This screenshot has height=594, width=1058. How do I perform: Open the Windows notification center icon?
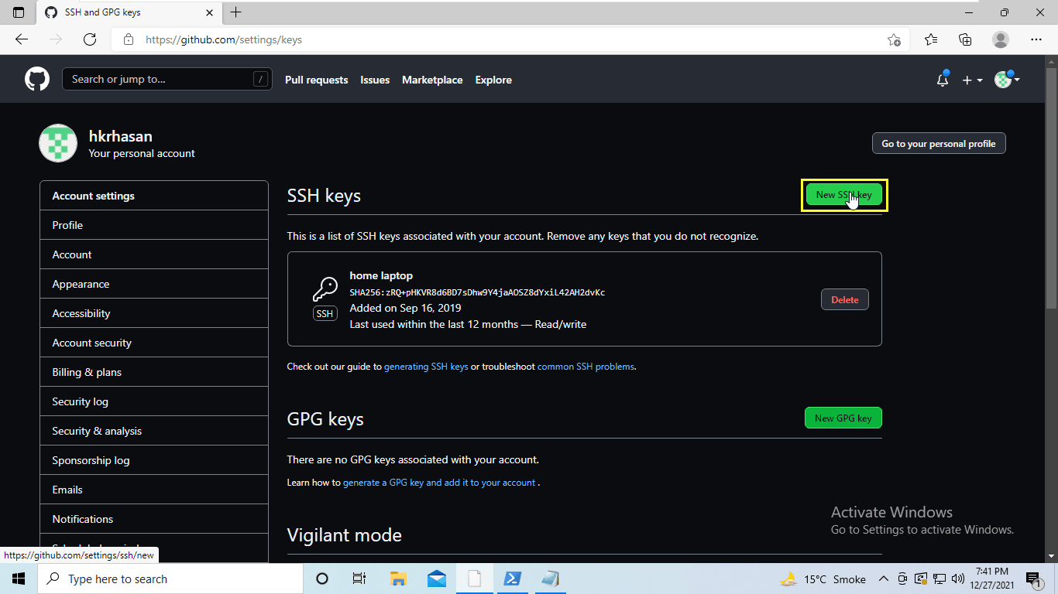click(1033, 579)
